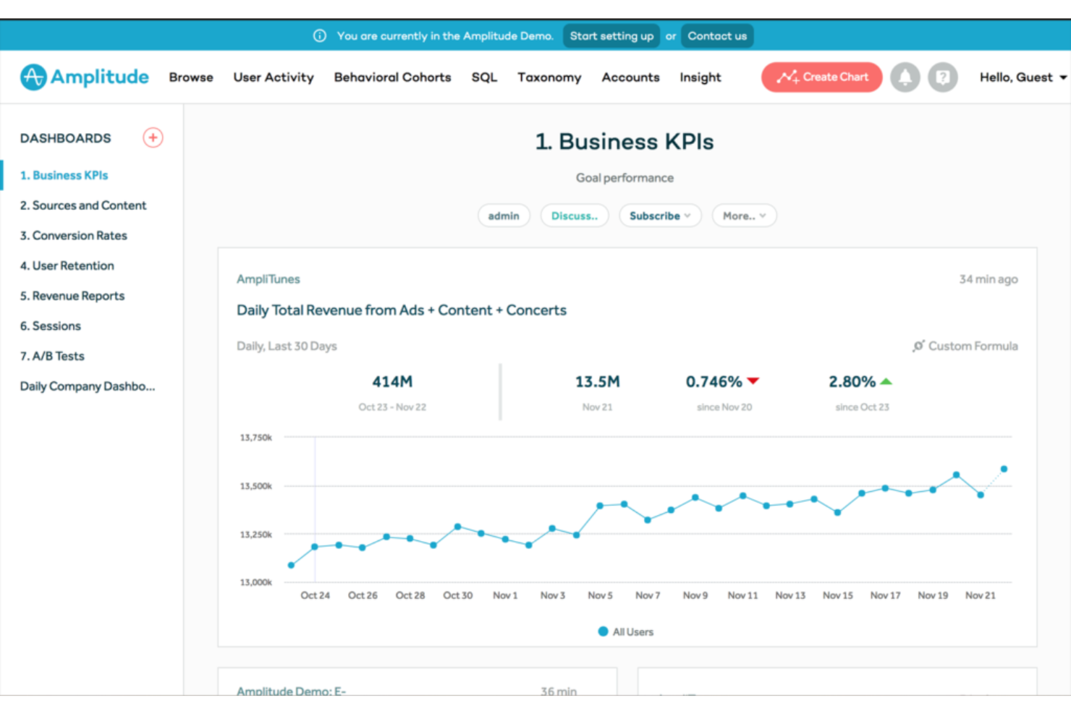The width and height of the screenshot is (1071, 714).
Task: Click the 2.80% change value
Action: [852, 381]
